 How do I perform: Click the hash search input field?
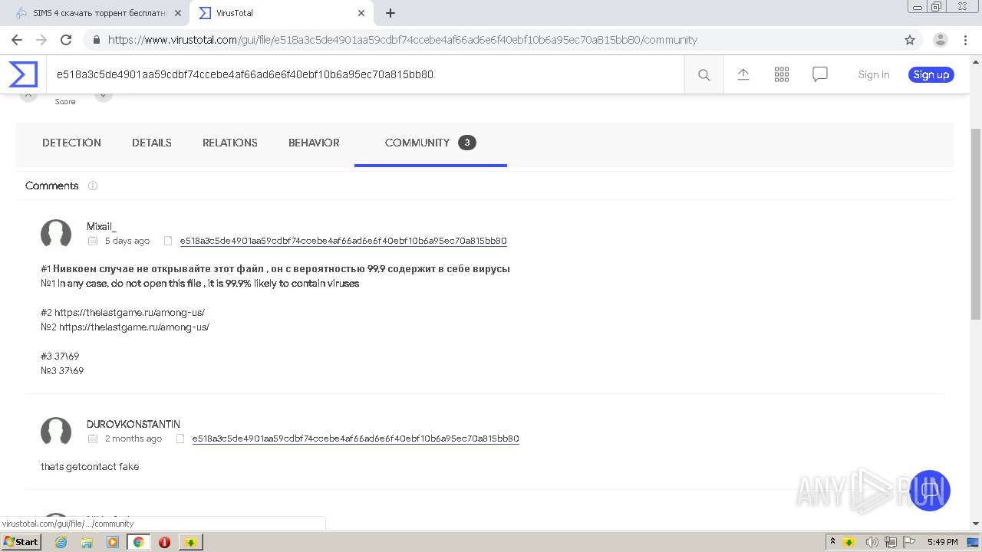click(365, 74)
